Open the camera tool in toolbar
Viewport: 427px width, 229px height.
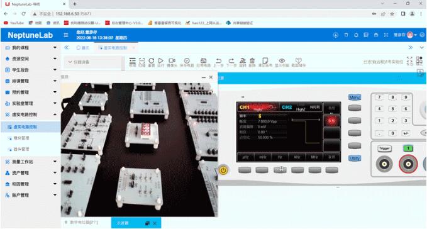[172, 62]
